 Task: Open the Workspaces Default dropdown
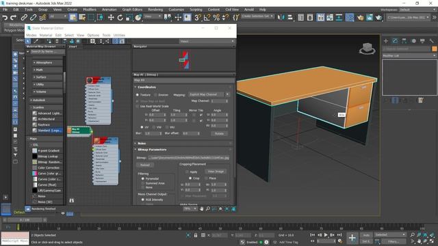[417, 10]
